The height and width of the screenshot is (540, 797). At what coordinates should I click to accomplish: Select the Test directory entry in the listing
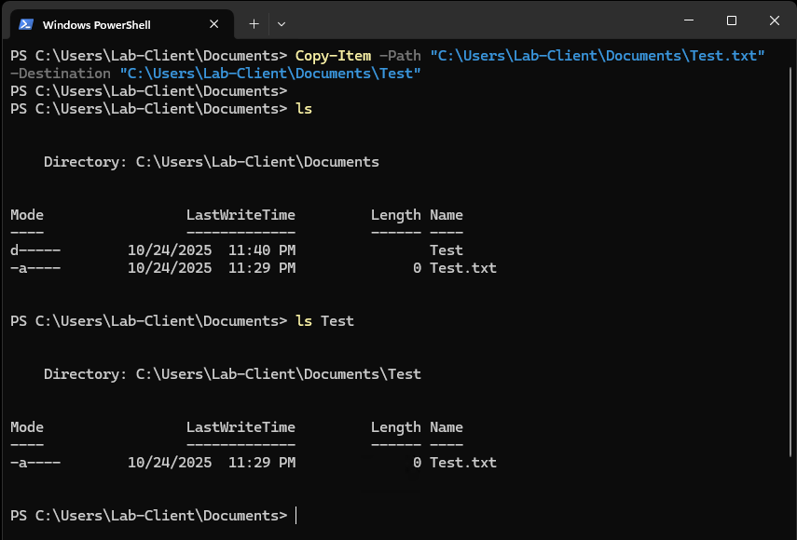(446, 250)
